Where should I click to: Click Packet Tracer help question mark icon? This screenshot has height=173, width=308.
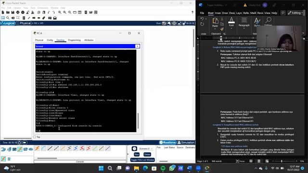click(192, 12)
